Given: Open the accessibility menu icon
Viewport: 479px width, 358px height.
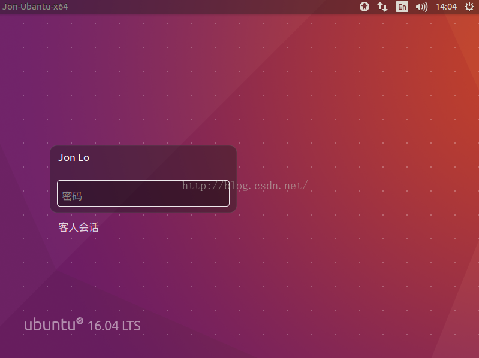Looking at the screenshot, I should pos(364,7).
